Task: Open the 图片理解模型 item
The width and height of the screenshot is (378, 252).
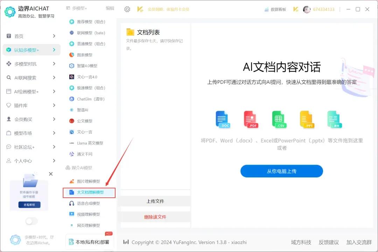Action: (88, 181)
